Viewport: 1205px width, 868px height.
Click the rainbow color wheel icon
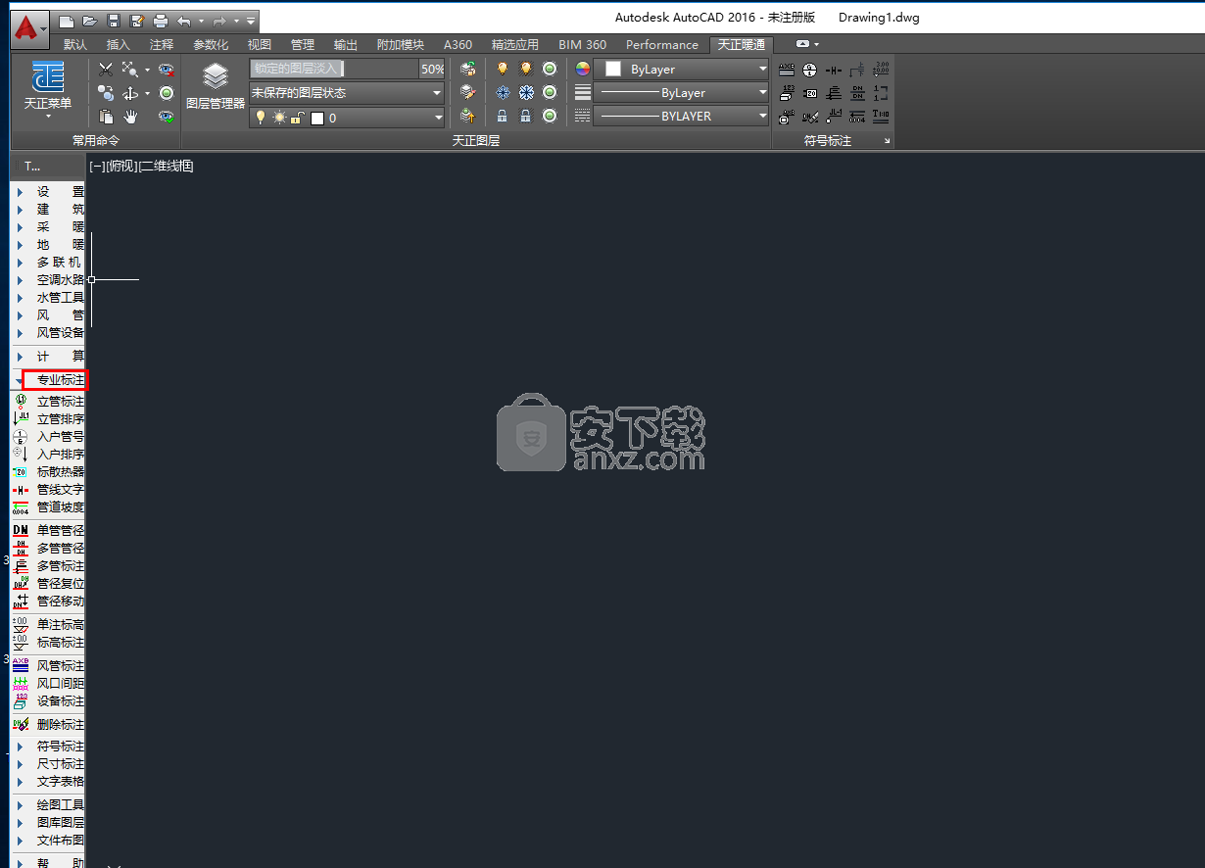pyautogui.click(x=583, y=70)
